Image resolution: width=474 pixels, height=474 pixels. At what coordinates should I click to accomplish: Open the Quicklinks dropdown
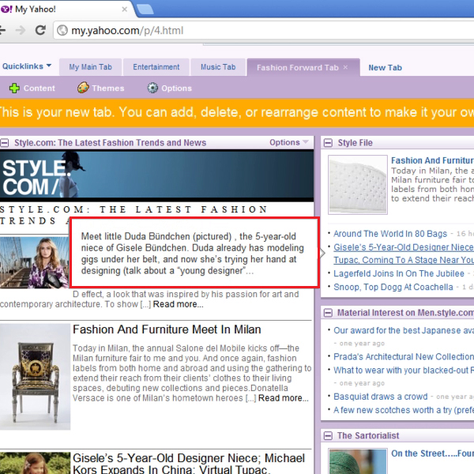pos(27,66)
